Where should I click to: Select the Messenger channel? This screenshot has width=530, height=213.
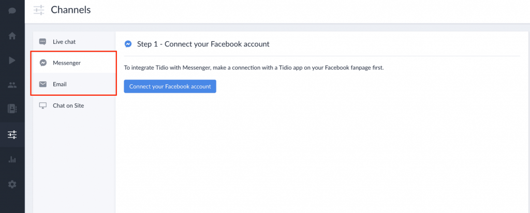tap(66, 63)
